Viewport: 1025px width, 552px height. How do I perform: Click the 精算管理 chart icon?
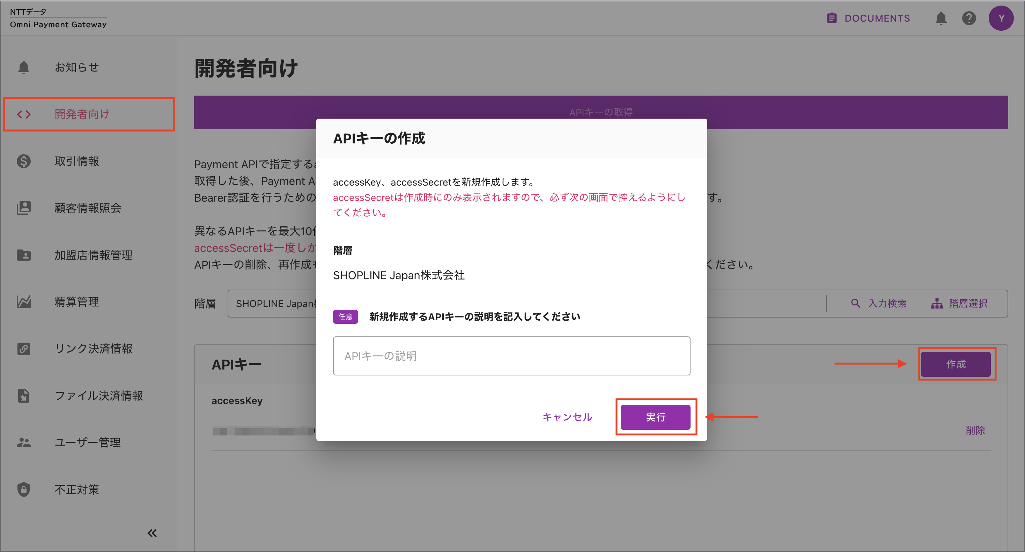point(23,302)
